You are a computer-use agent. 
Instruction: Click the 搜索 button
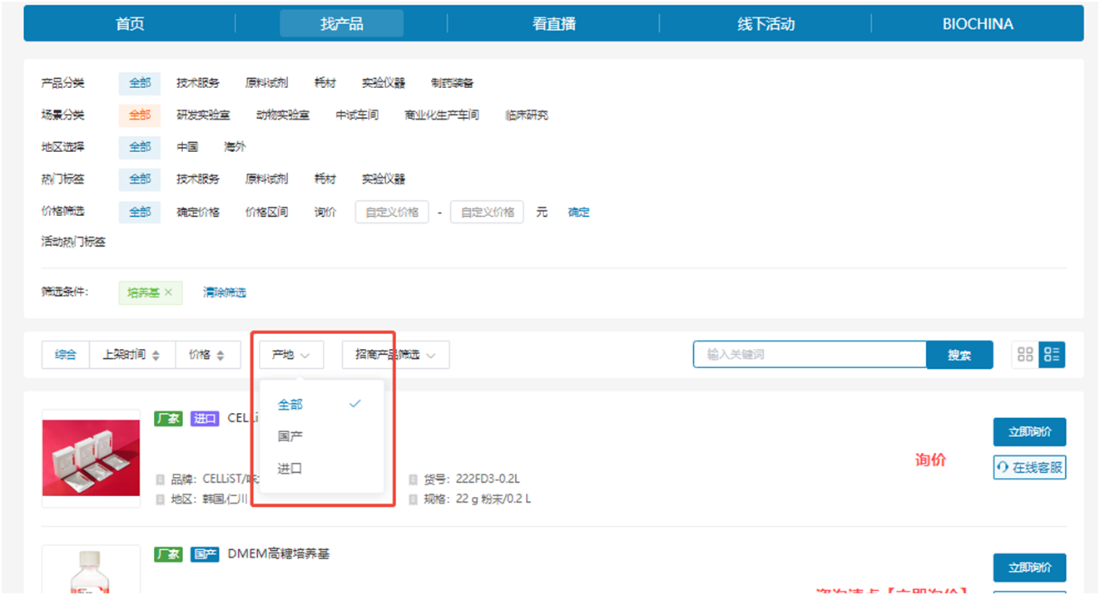point(959,355)
